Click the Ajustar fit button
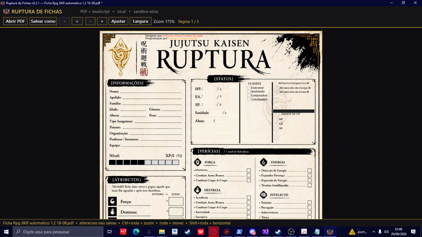 point(118,21)
